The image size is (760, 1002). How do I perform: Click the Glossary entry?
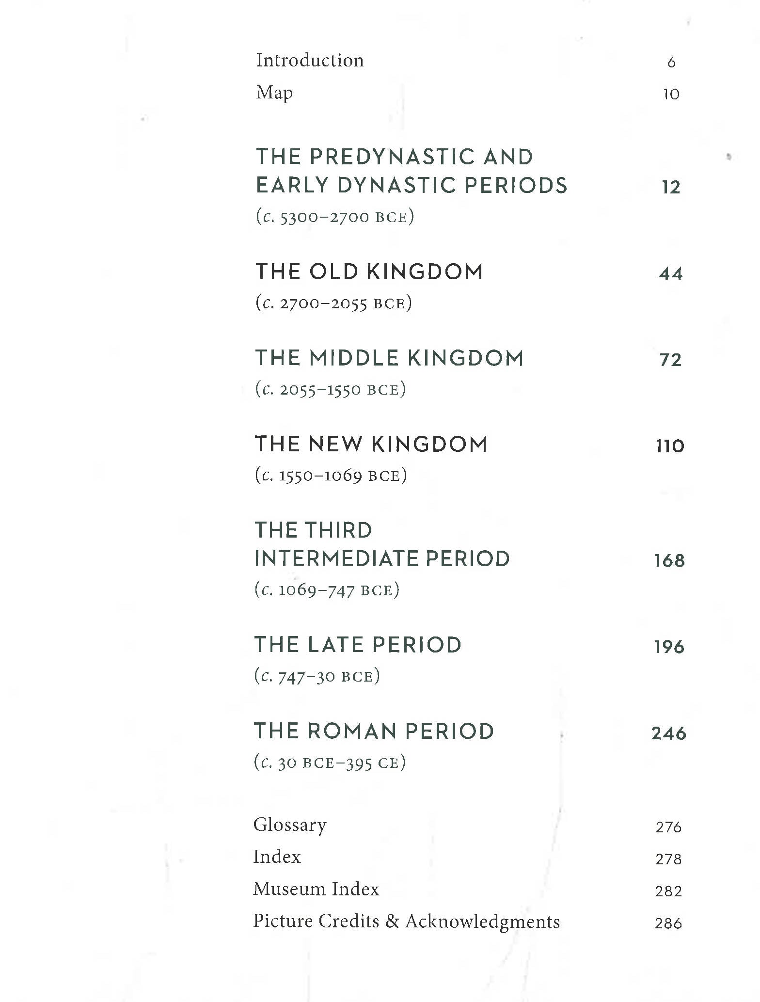[290, 826]
